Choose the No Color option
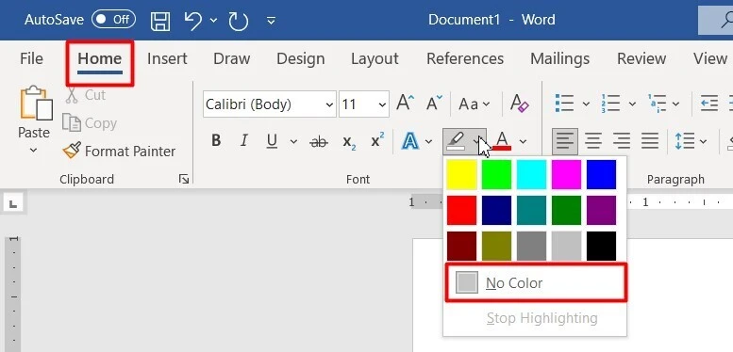The height and width of the screenshot is (352, 733). click(536, 283)
